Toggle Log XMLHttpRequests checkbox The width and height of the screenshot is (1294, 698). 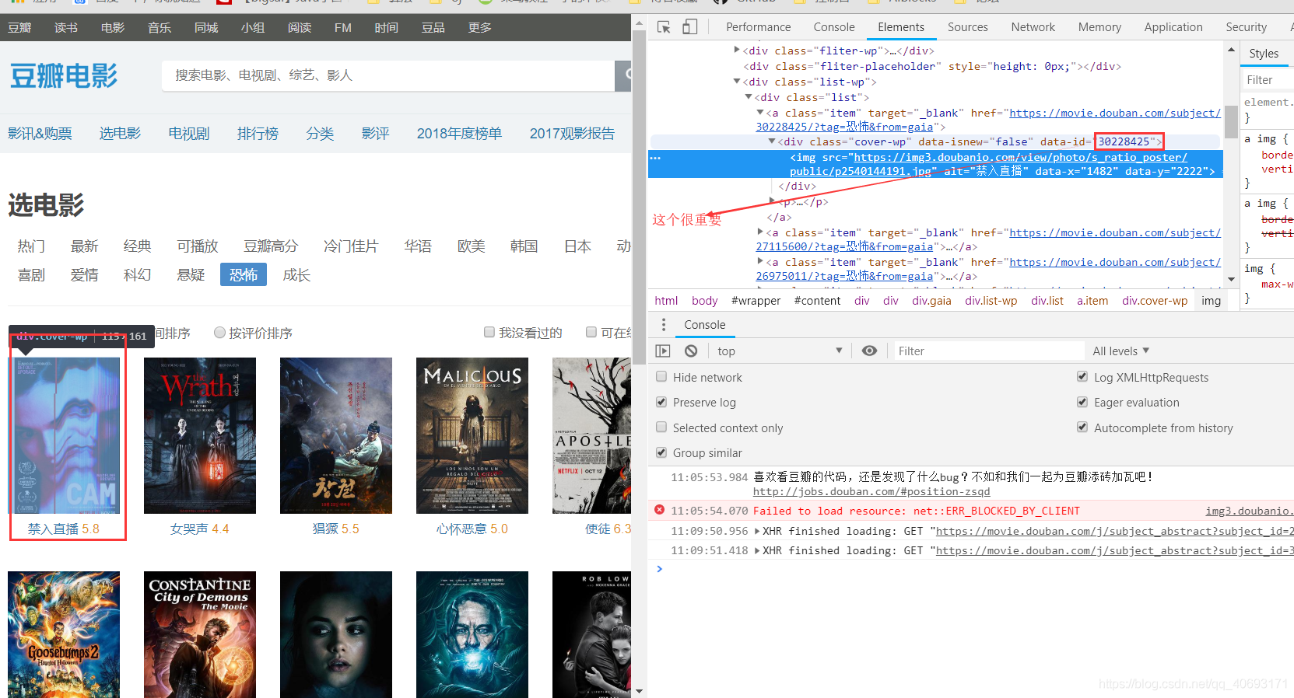1082,377
